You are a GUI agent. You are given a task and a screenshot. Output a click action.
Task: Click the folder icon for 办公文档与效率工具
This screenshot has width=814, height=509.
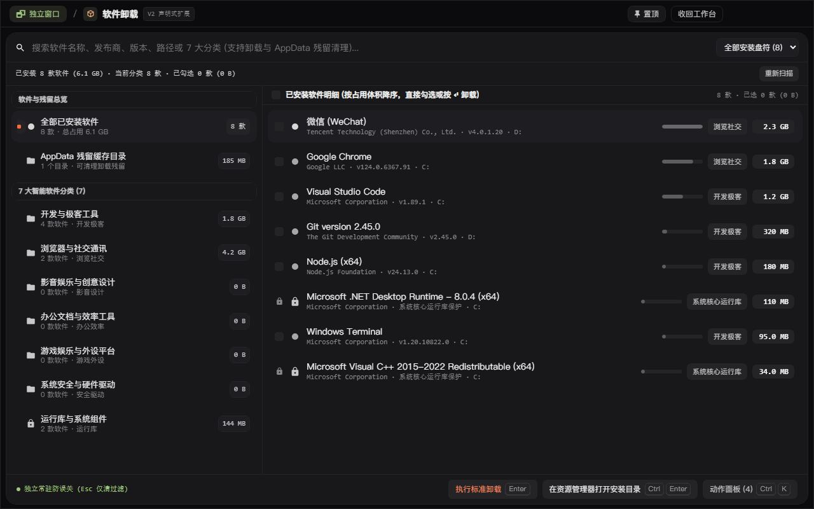pyautogui.click(x=31, y=321)
